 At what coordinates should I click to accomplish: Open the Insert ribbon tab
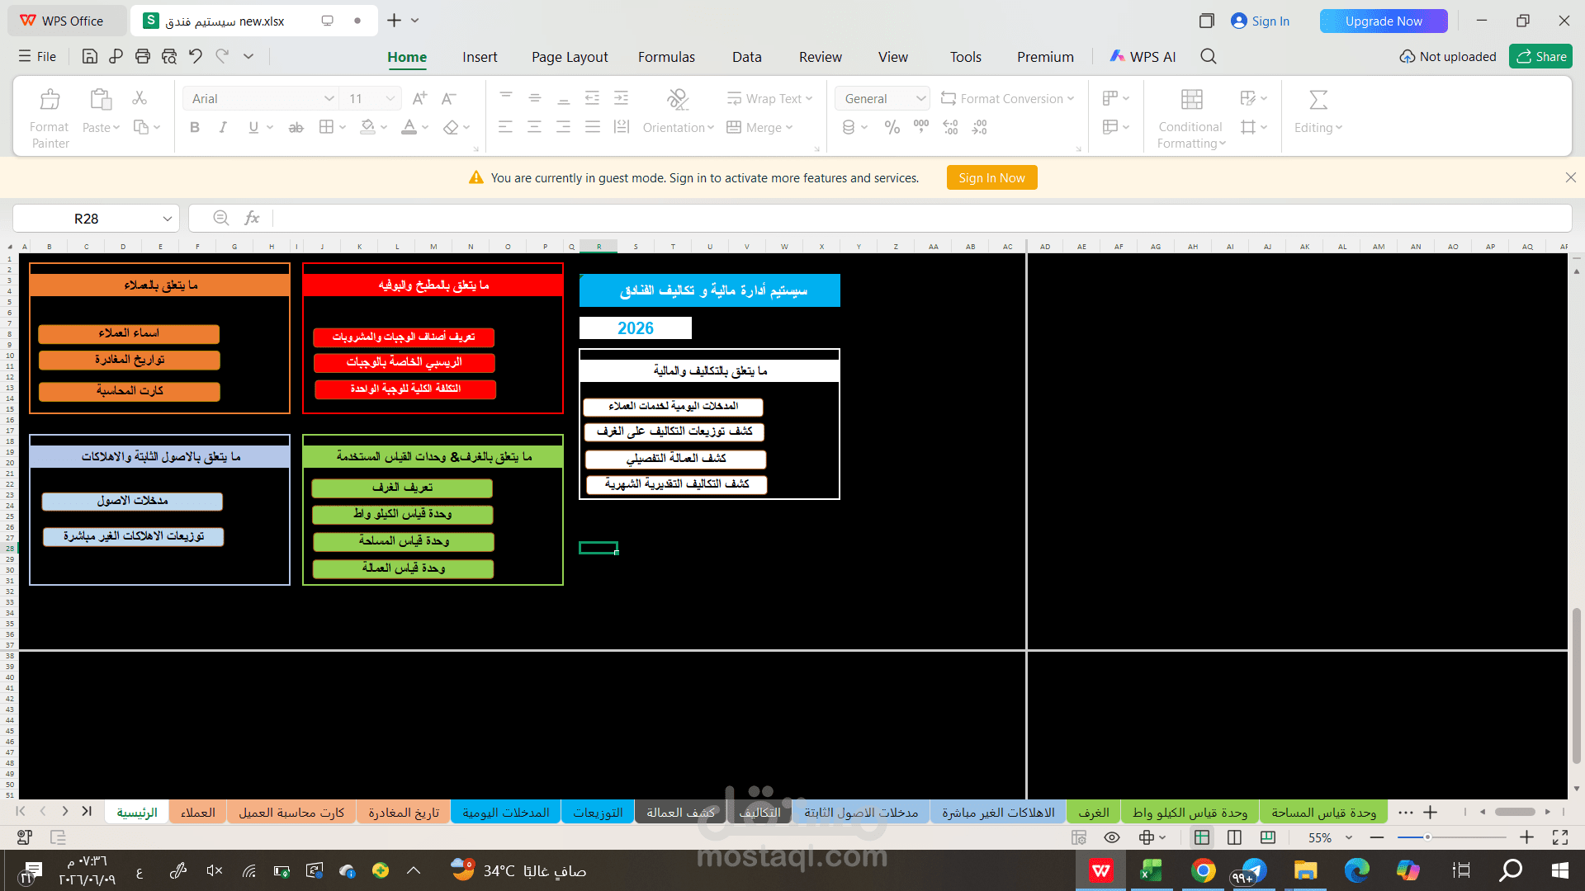(480, 56)
